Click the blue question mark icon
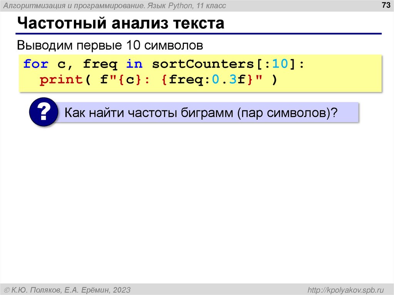 point(44,112)
